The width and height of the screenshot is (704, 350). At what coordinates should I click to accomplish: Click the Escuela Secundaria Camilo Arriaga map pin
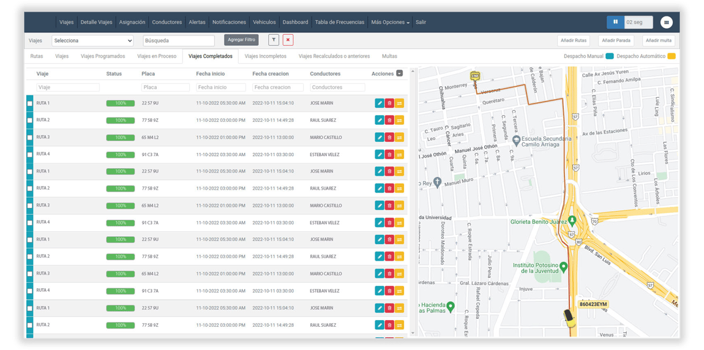516,140
